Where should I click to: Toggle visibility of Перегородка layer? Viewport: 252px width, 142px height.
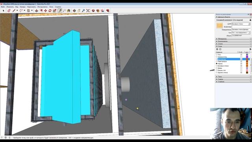[x=241, y=62]
